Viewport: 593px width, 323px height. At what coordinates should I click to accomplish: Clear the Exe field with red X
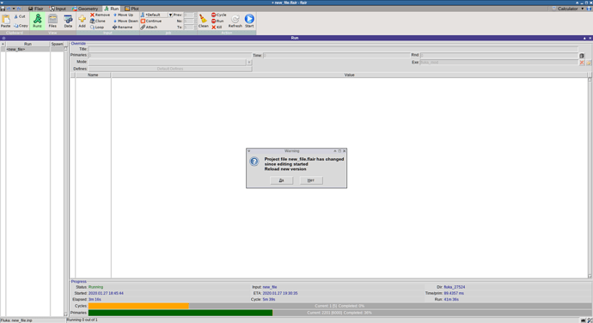click(582, 63)
